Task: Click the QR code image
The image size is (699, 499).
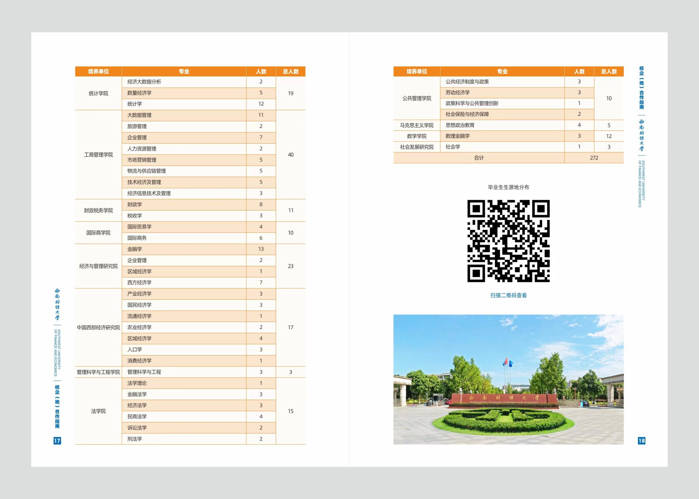Action: click(x=508, y=241)
